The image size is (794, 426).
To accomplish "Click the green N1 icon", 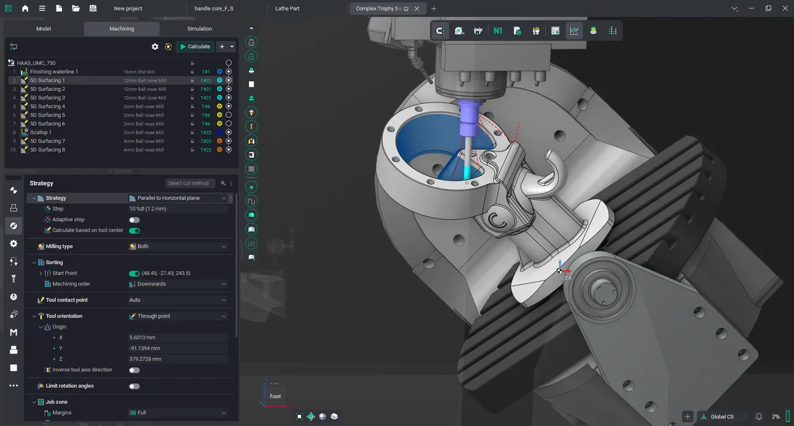I will [x=497, y=30].
